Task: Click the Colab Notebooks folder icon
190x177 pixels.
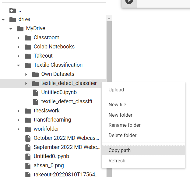Action: [28, 47]
